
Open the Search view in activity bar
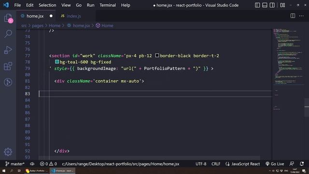(x=8, y=34)
